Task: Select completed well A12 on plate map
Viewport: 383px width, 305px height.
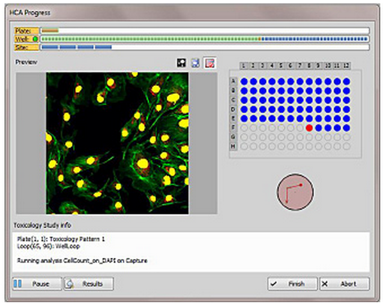Action: [346, 81]
